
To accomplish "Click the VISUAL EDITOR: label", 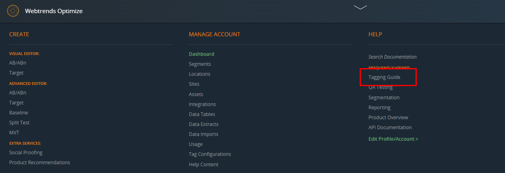I will tap(24, 53).
